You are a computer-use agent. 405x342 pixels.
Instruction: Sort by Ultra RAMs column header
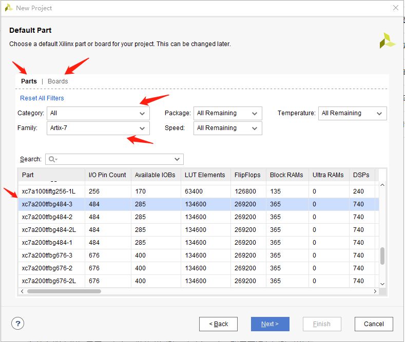coord(329,175)
